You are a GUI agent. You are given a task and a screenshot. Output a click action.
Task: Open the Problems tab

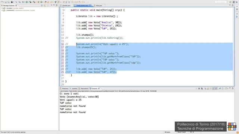pyautogui.click(x=65, y=89)
